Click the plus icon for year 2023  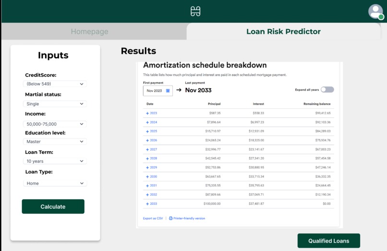click(x=147, y=113)
